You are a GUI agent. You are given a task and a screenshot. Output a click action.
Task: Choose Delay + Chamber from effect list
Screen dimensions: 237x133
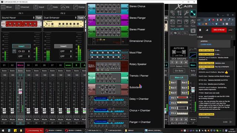pyautogui.click(x=139, y=99)
